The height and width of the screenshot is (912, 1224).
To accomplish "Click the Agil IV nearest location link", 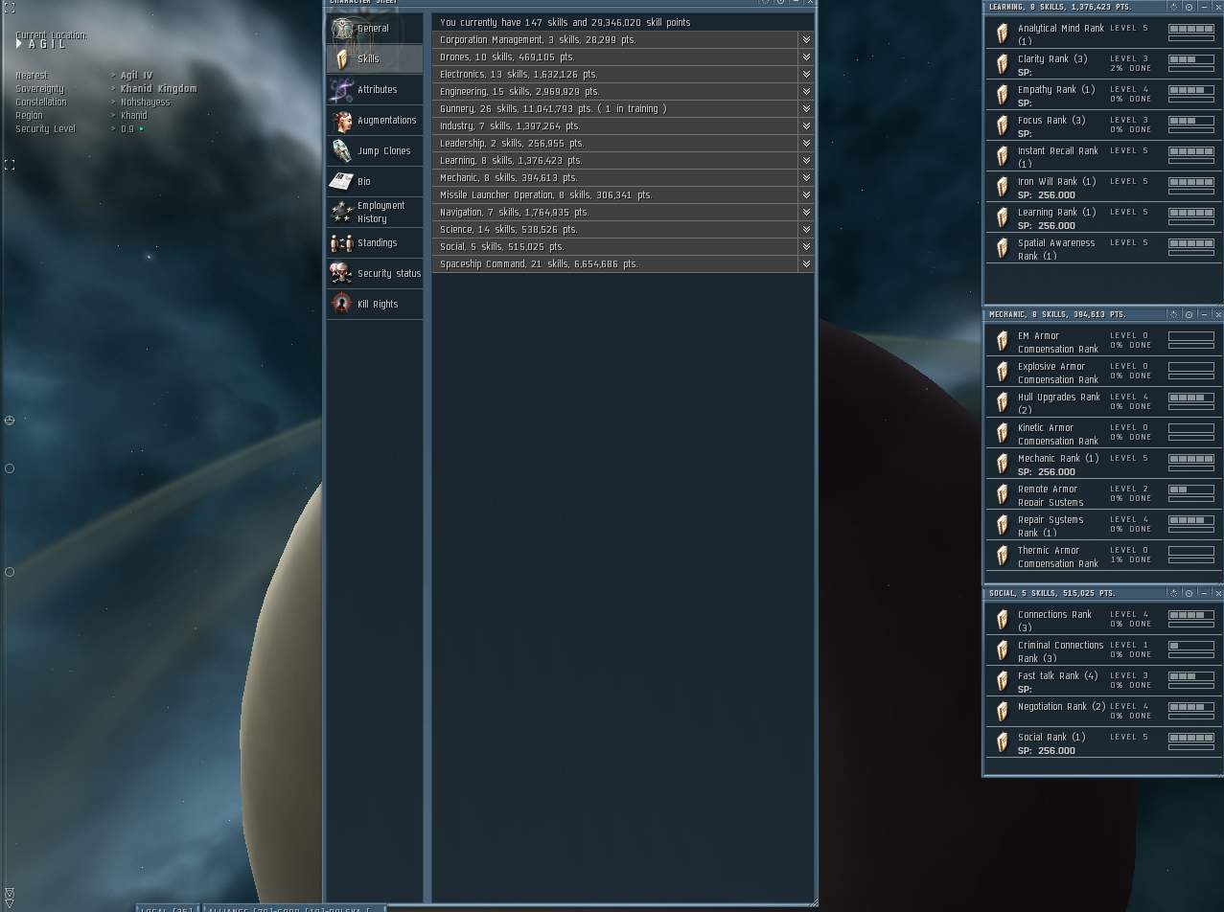I will [x=136, y=75].
